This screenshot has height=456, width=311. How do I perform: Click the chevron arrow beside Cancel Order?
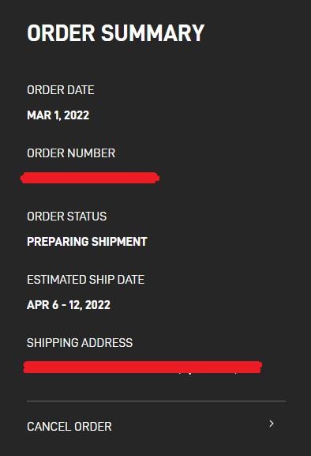272,424
